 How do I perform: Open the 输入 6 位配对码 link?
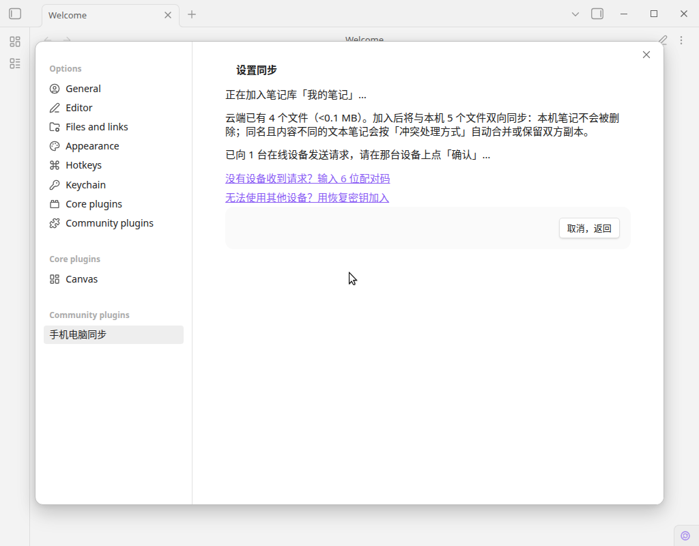[x=308, y=179]
